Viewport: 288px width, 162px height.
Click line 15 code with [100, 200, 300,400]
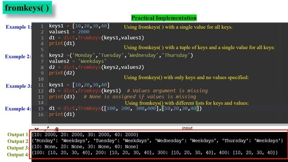125,108
